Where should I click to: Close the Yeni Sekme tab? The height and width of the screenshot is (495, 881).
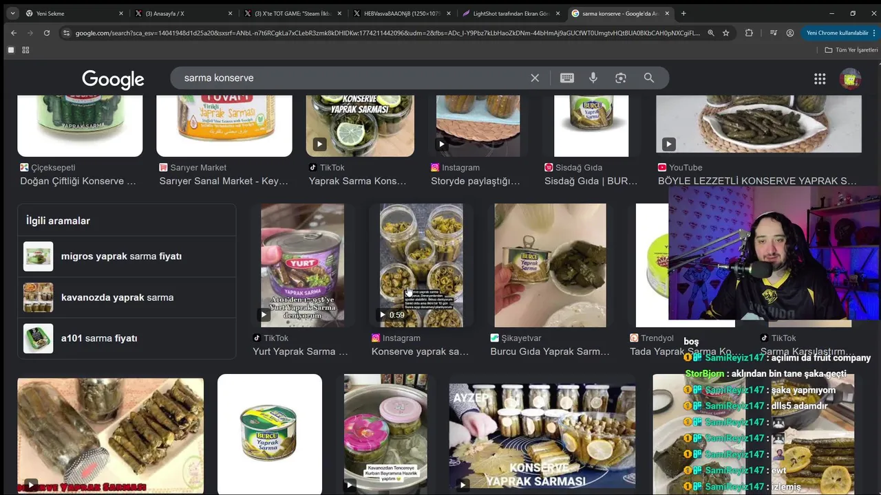pos(121,13)
